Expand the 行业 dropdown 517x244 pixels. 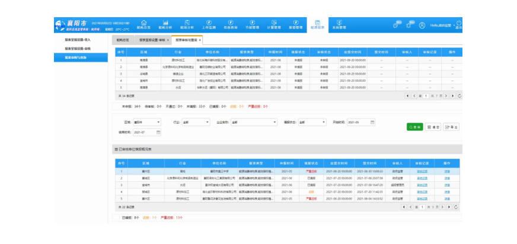[194, 122]
